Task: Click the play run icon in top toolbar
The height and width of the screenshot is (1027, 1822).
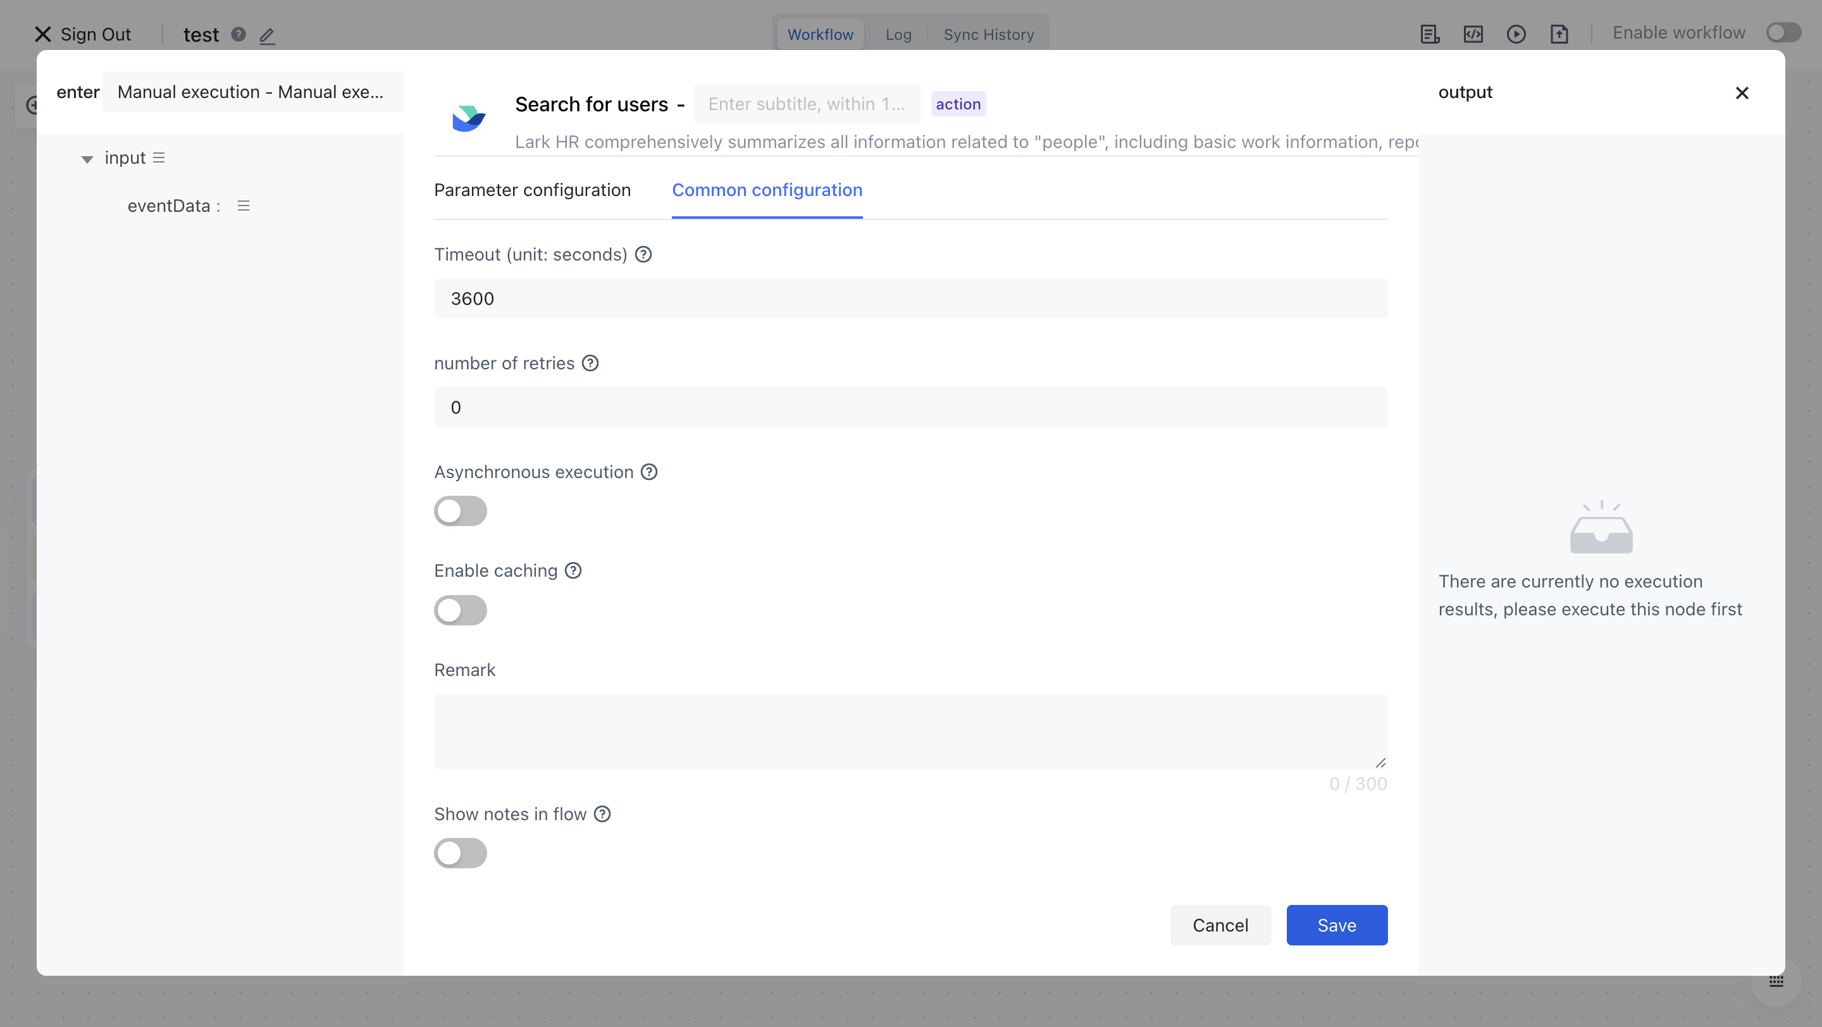Action: click(1516, 34)
